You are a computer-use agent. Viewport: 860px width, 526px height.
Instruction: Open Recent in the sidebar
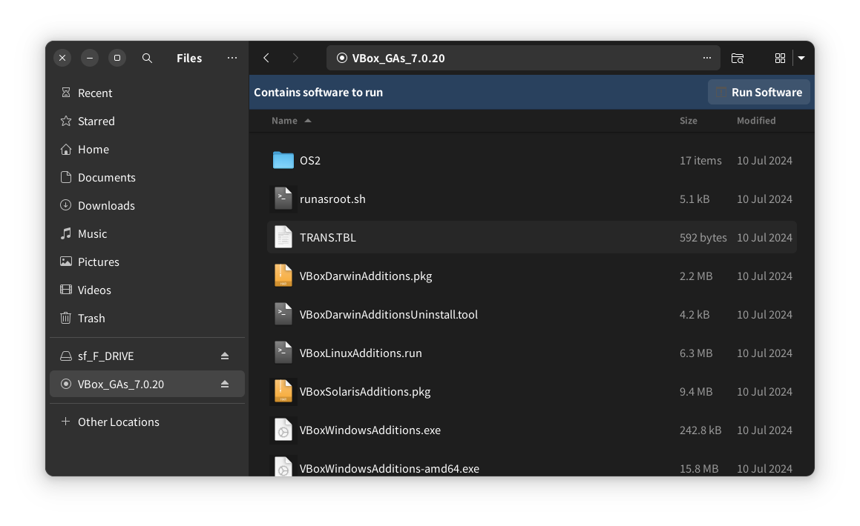147,93
